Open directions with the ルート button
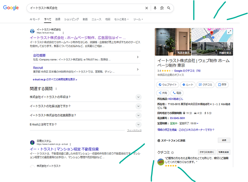Viewport: 248px width, 182px height. (187, 85)
